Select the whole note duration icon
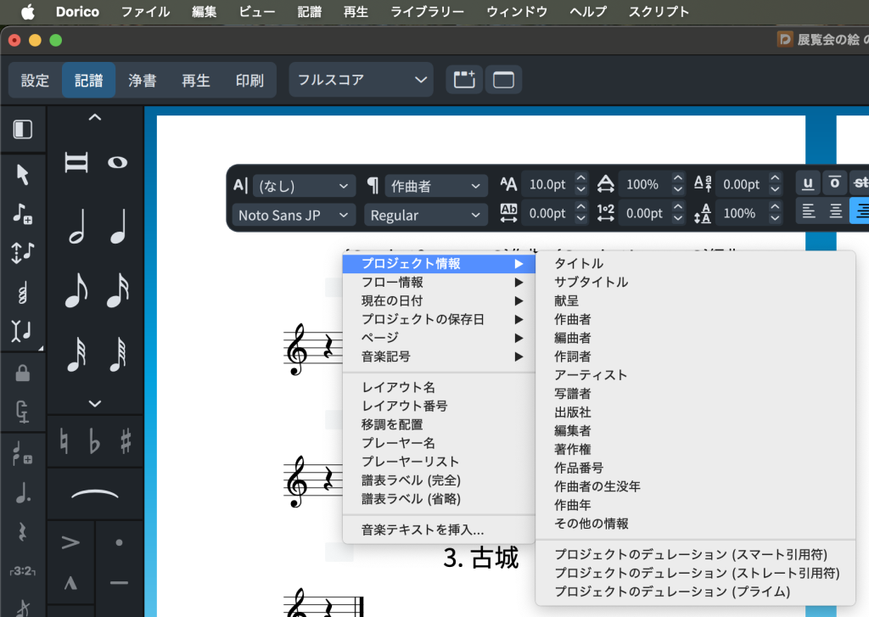This screenshot has width=869, height=617. pyautogui.click(x=117, y=162)
